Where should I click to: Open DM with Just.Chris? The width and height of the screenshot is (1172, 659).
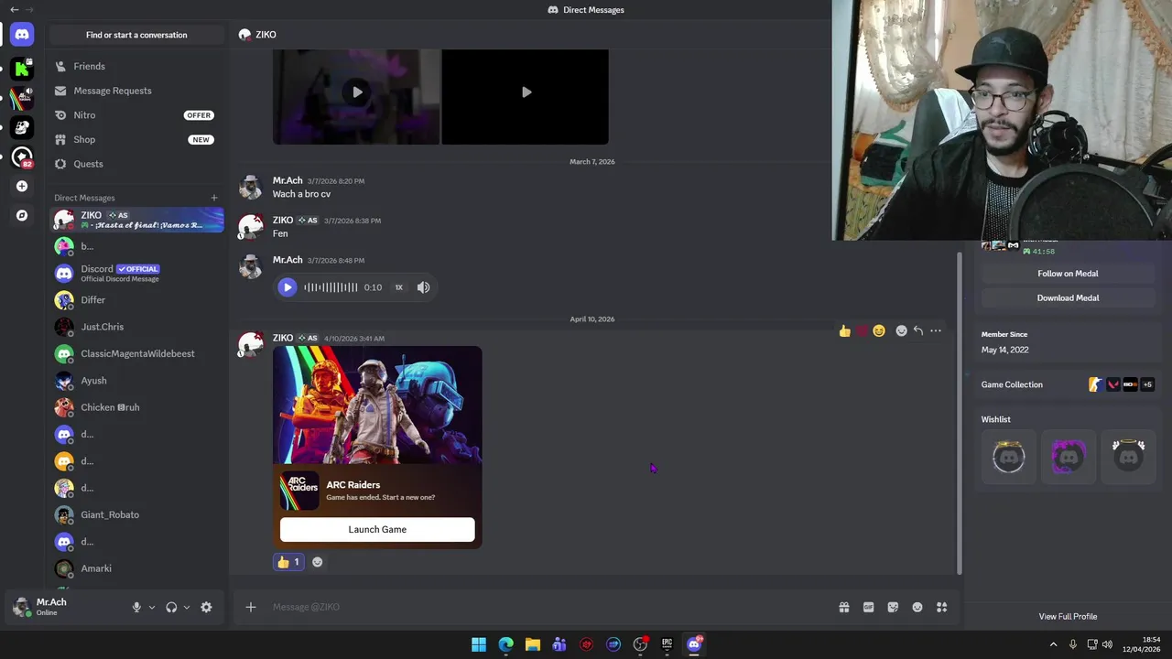[x=136, y=327]
